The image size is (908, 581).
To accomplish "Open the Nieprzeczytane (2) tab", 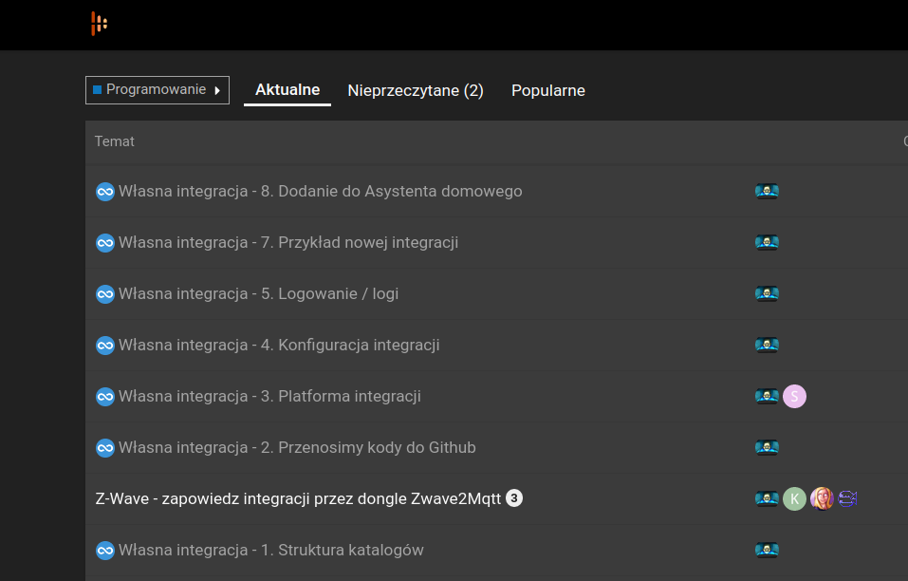I will pyautogui.click(x=416, y=91).
